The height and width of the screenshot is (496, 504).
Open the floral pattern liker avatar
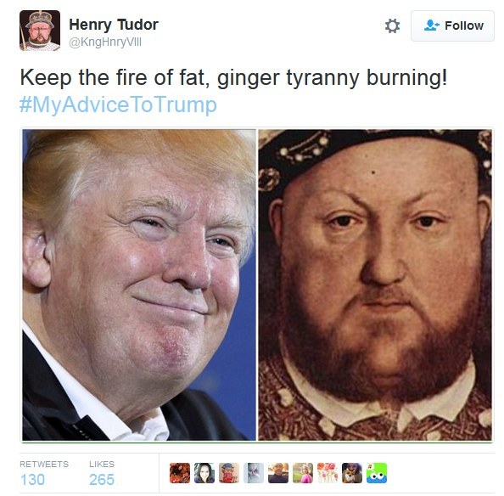click(x=328, y=473)
